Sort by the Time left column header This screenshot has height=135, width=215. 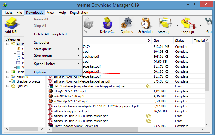click(199, 41)
